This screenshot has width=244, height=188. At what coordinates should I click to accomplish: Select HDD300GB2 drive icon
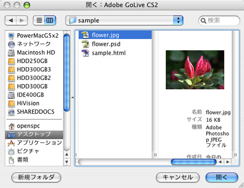click(11, 78)
